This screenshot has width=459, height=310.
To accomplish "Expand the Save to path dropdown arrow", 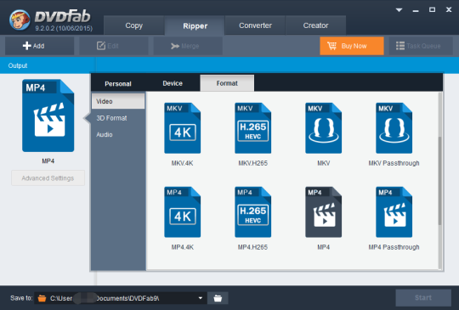I will tap(201, 298).
